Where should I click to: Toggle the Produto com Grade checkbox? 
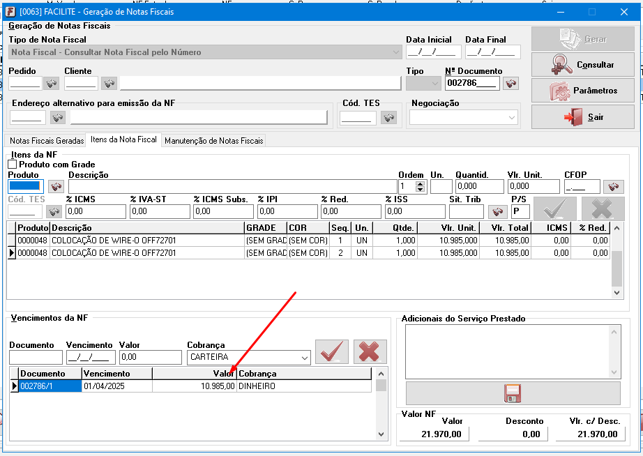click(13, 165)
